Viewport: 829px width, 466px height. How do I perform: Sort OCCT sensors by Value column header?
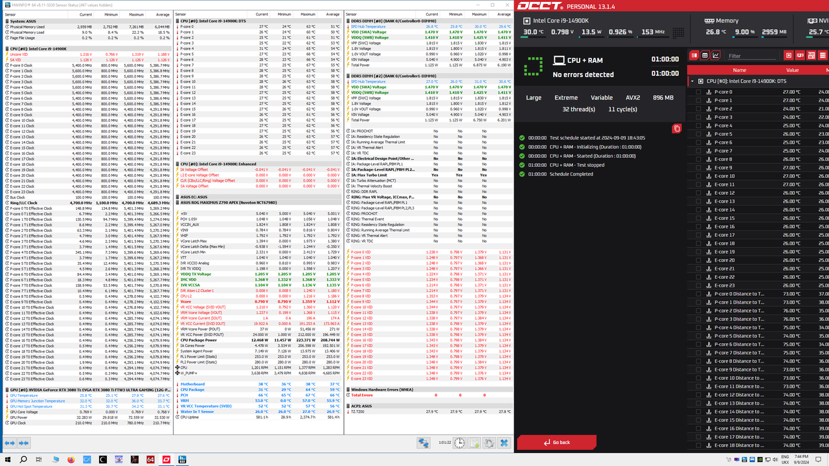click(793, 70)
